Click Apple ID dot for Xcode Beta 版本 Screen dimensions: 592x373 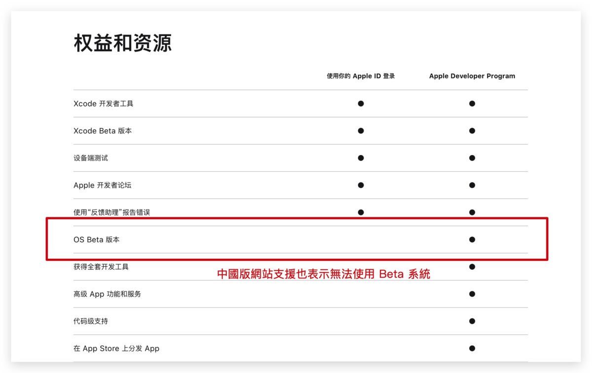point(361,131)
